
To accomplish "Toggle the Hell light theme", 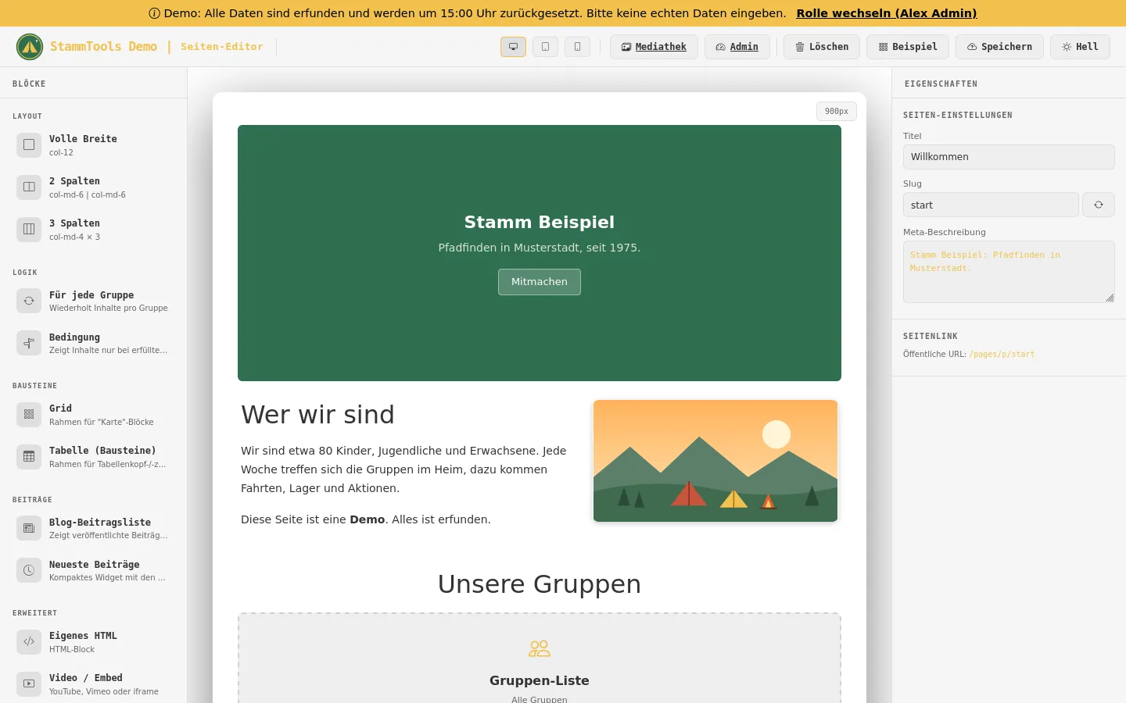I will (1080, 47).
